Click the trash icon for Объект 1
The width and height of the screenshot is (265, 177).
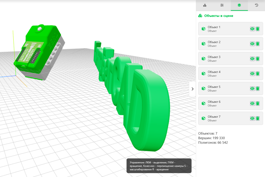pos(258,28)
